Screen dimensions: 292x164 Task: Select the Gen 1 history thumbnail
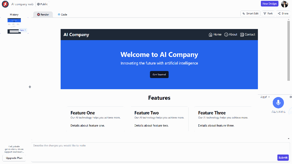pyautogui.click(x=14, y=26)
